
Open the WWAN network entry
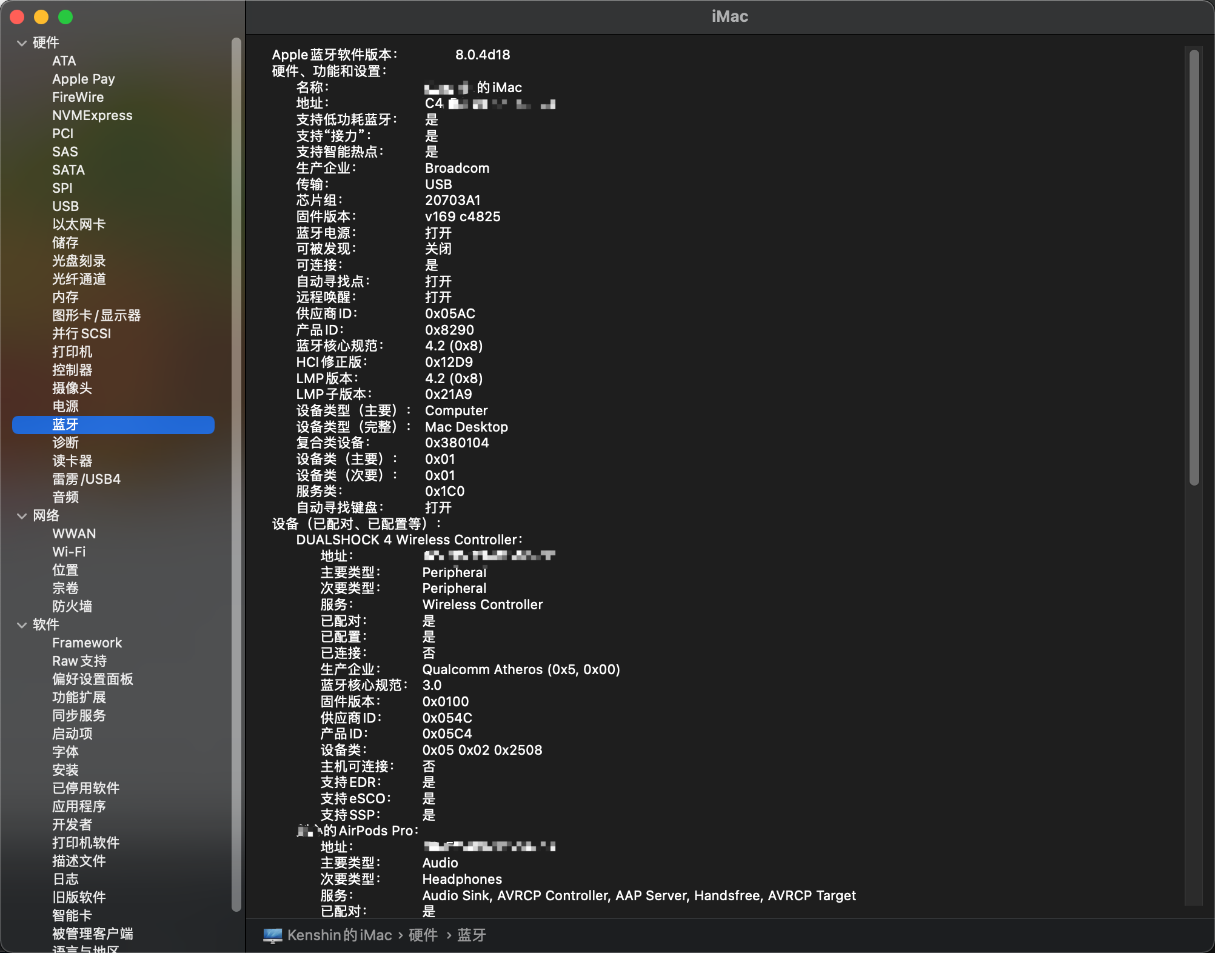tap(74, 533)
